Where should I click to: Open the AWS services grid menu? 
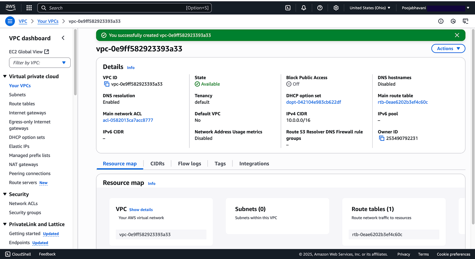(x=29, y=8)
